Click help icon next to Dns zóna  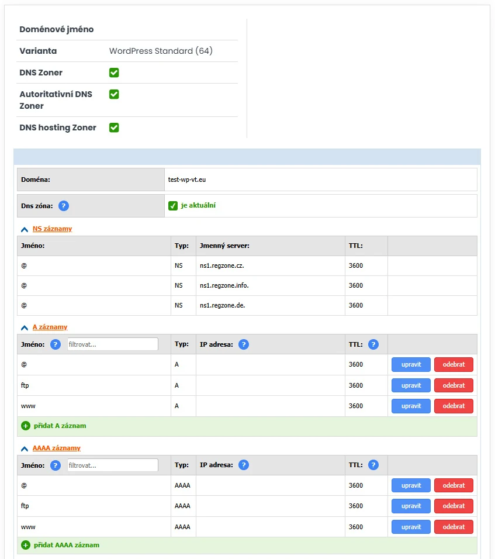[64, 206]
